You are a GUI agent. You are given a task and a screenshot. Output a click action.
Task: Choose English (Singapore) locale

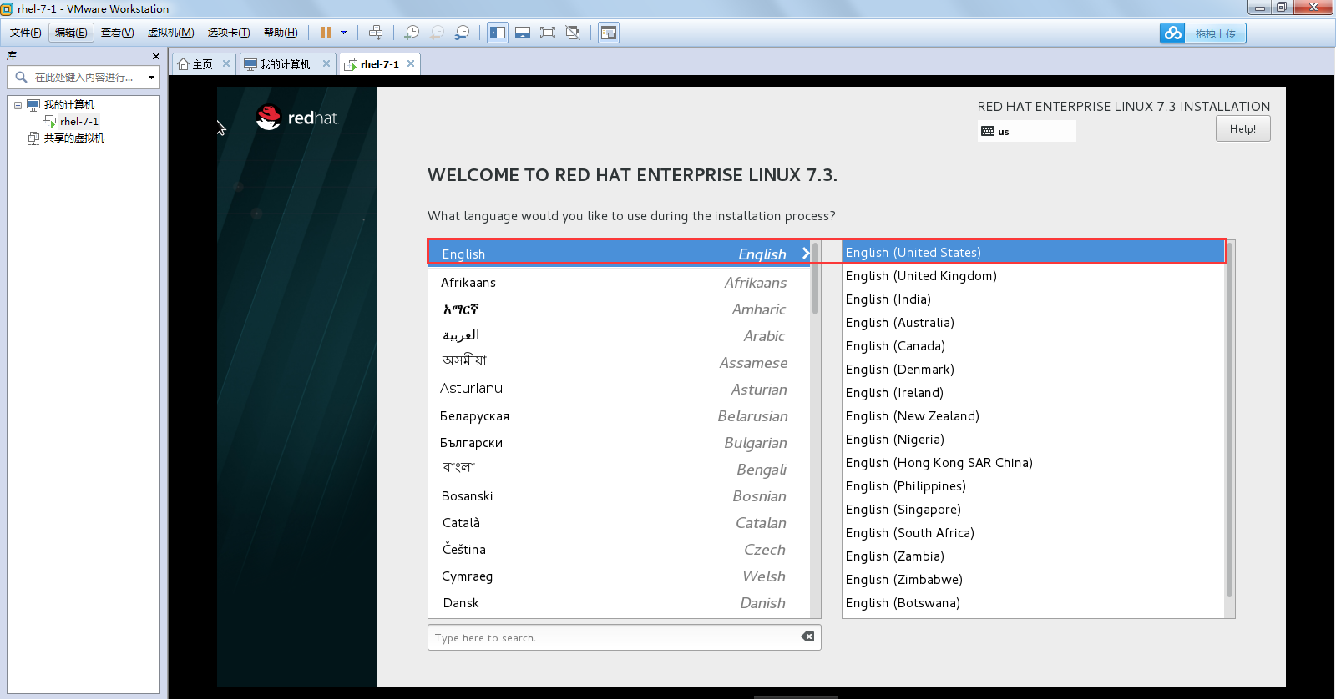click(1034, 510)
